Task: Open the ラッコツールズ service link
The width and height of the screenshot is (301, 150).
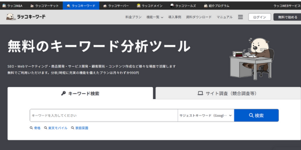Action: tap(183, 6)
